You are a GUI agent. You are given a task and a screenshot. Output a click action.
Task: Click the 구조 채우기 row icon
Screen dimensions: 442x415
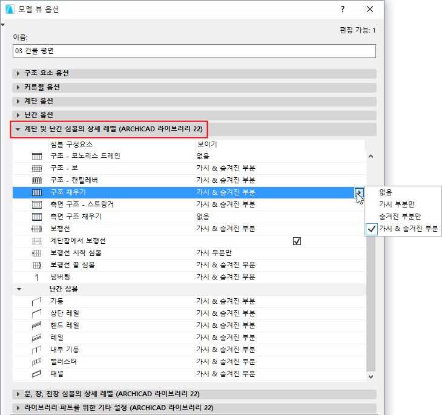[x=37, y=192]
